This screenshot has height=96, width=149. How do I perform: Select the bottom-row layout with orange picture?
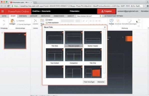click(93, 72)
